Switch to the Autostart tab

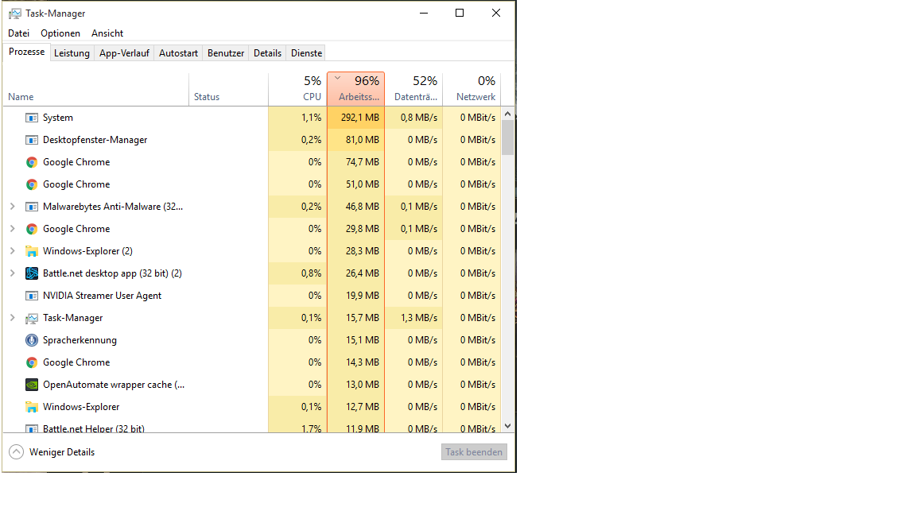tap(178, 53)
